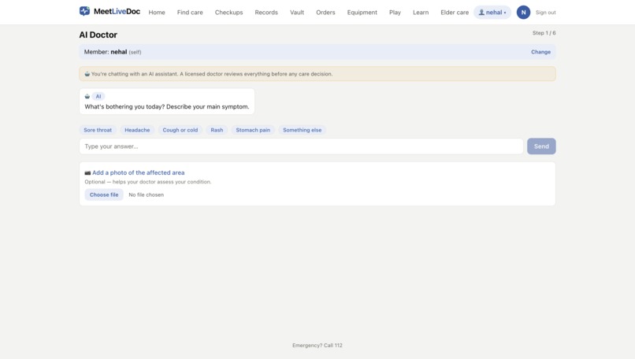The height and width of the screenshot is (359, 635).
Task: Change the selected member
Action: coord(540,52)
